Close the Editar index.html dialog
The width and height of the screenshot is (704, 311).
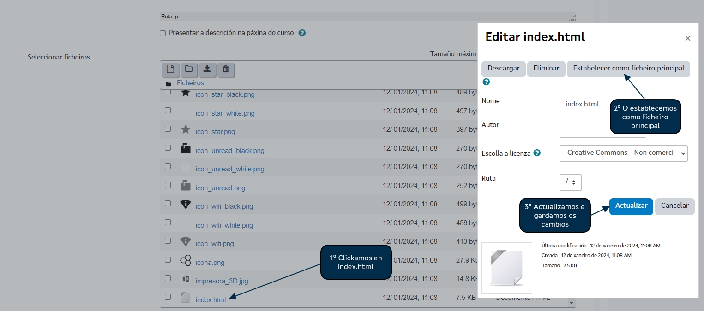[x=687, y=38]
